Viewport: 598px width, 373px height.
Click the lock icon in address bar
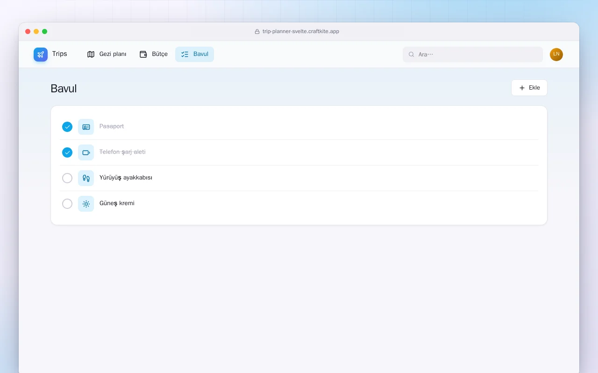pos(257,32)
